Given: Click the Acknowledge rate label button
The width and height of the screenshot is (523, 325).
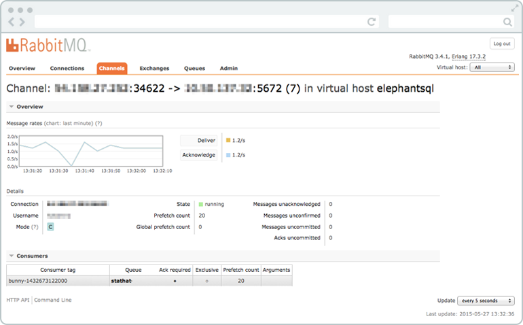Looking at the screenshot, I should [x=199, y=155].
